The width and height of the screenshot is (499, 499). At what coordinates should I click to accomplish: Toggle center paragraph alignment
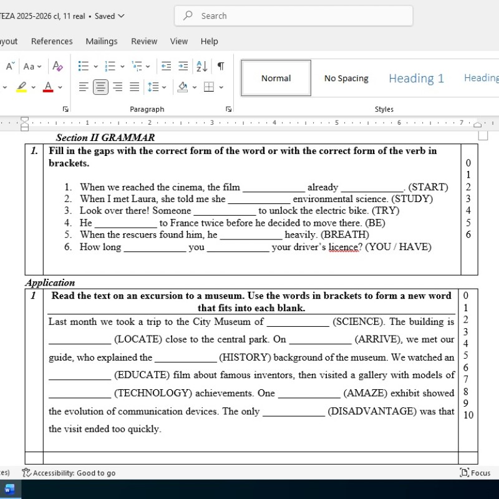pos(100,86)
